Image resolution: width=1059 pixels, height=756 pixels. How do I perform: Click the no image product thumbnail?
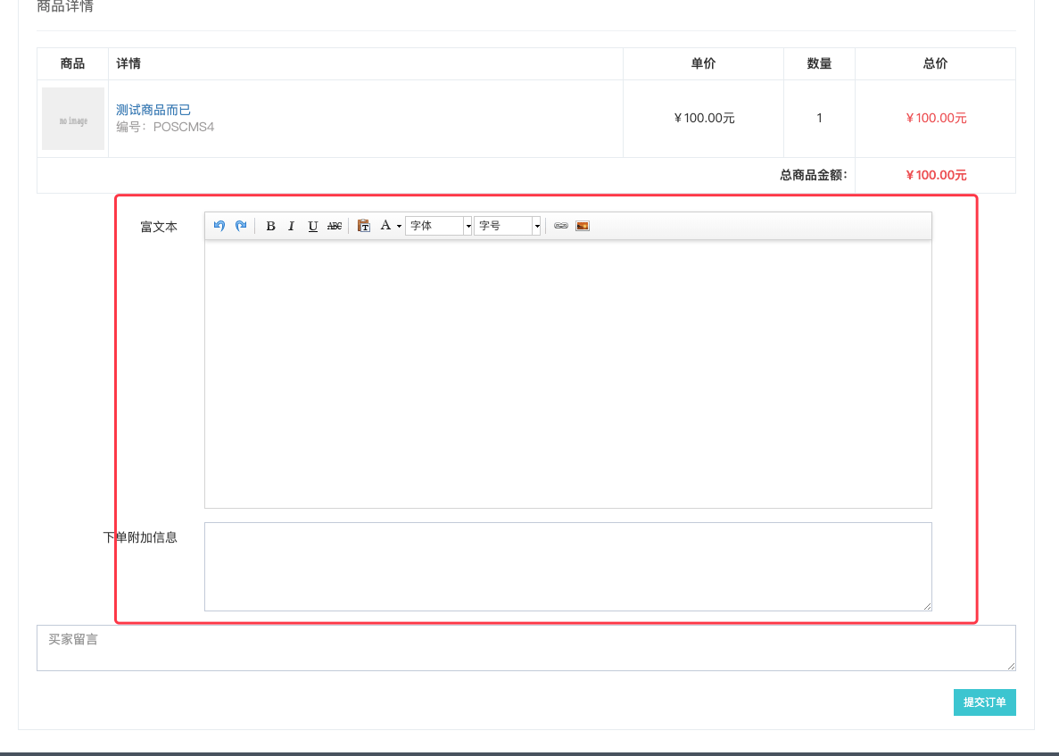(73, 119)
